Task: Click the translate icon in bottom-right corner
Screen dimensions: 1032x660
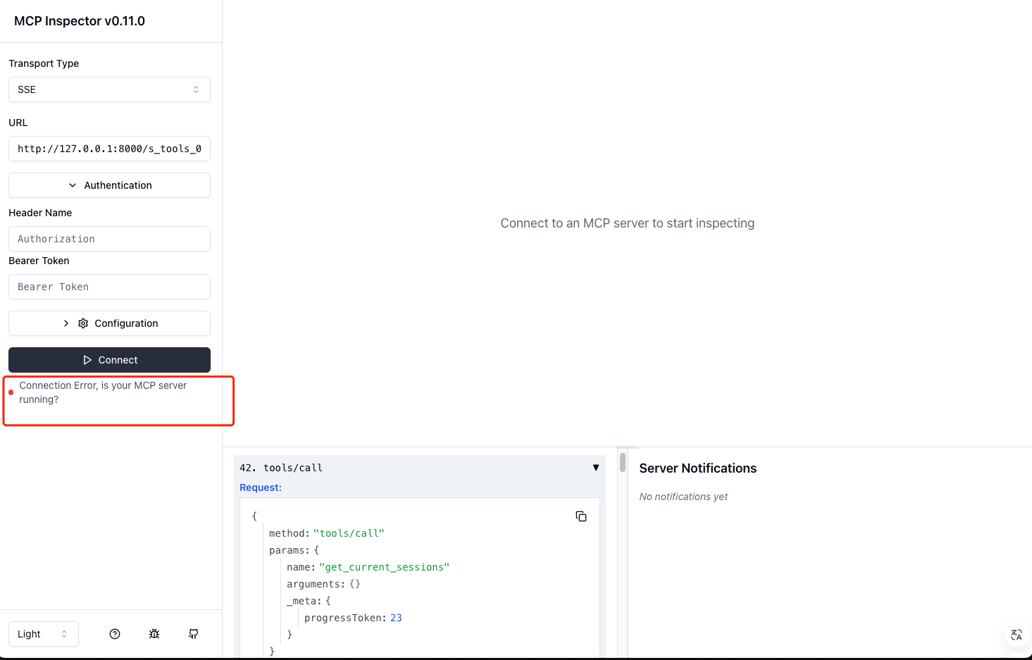Action: coord(1016,635)
